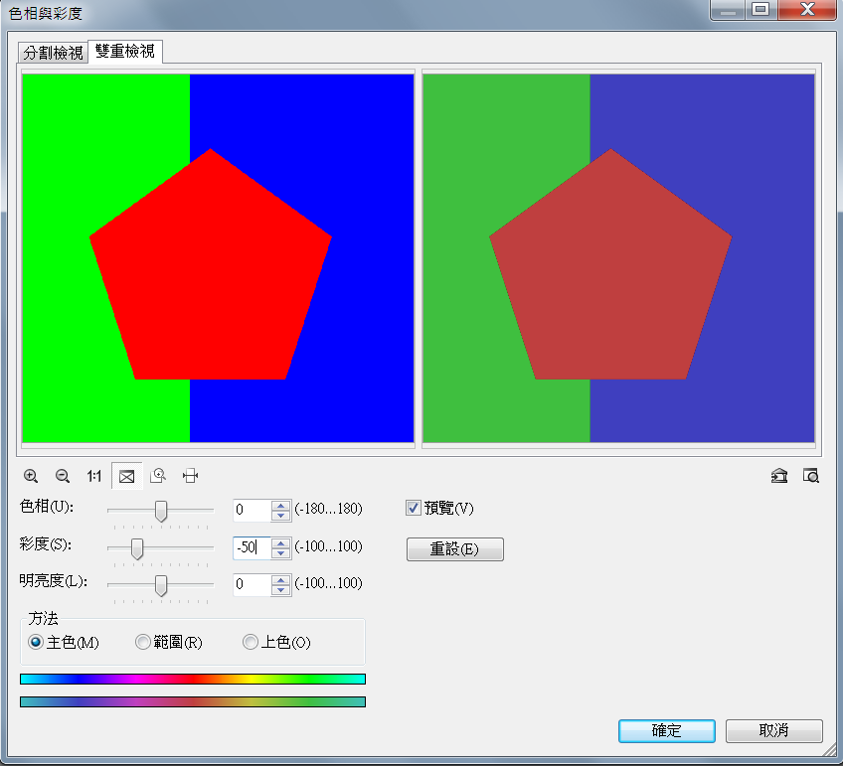Select the 範圍(R) method option
The width and height of the screenshot is (843, 766).
(x=142, y=642)
